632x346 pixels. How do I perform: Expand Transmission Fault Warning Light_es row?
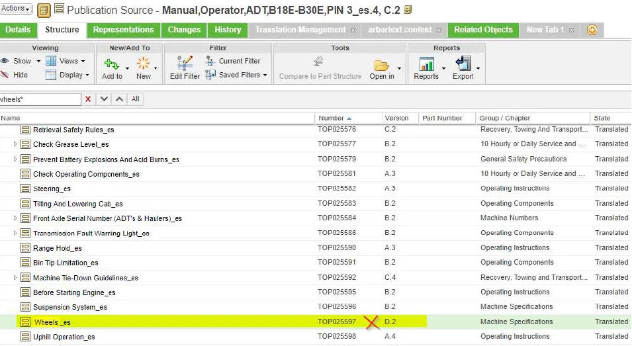pyautogui.click(x=15, y=234)
